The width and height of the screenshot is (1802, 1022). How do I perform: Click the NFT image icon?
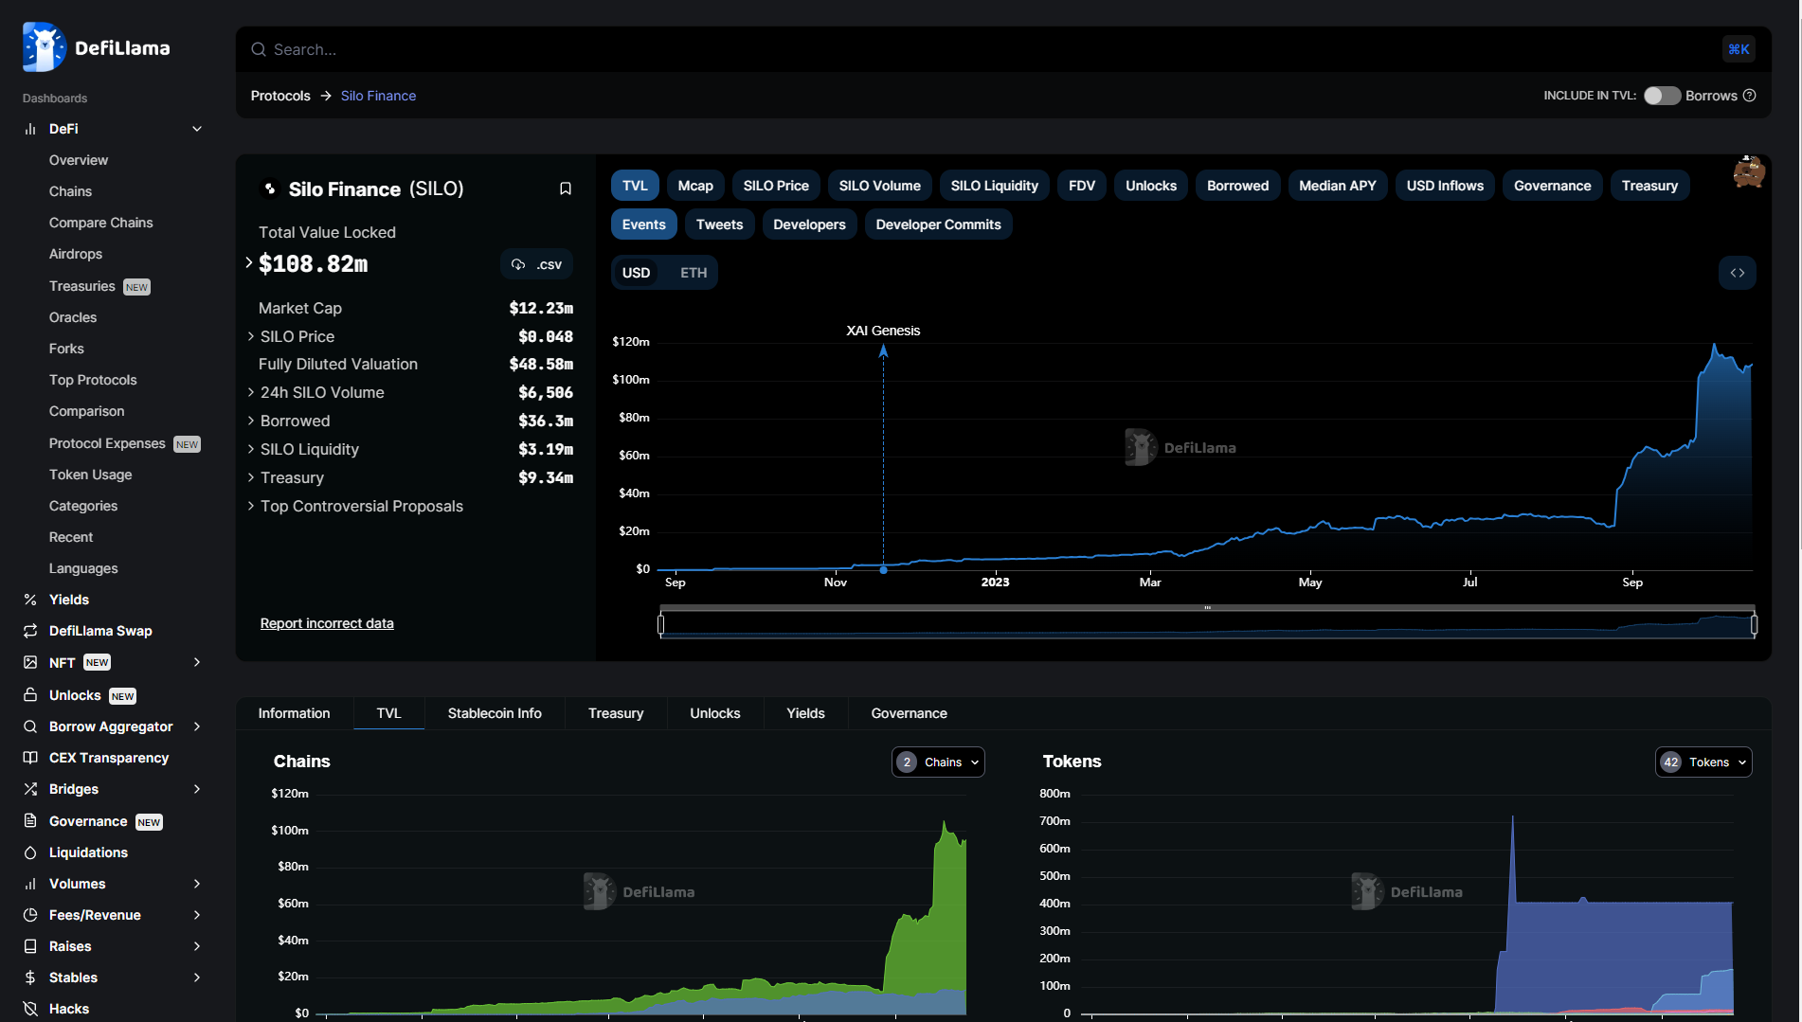coord(30,663)
